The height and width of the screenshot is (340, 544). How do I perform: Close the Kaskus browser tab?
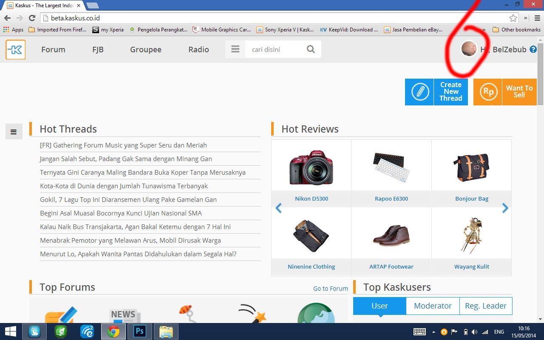point(79,6)
